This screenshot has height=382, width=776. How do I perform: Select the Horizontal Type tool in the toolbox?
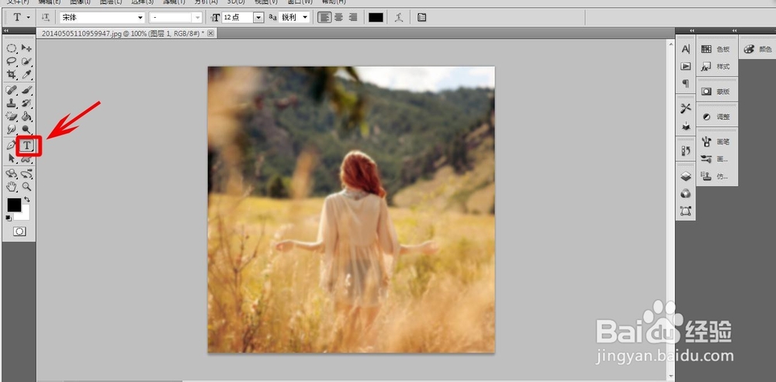[x=27, y=146]
